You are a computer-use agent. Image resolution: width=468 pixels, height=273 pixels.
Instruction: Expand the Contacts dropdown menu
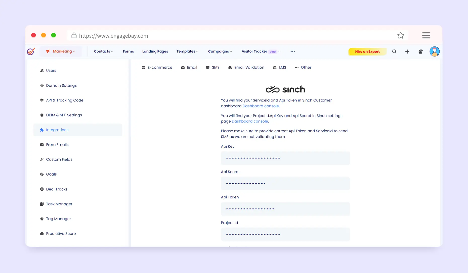point(103,51)
